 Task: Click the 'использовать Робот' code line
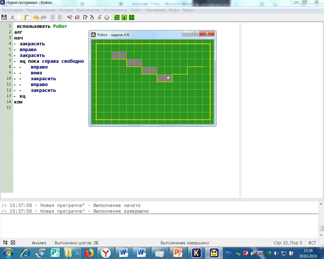pos(42,26)
